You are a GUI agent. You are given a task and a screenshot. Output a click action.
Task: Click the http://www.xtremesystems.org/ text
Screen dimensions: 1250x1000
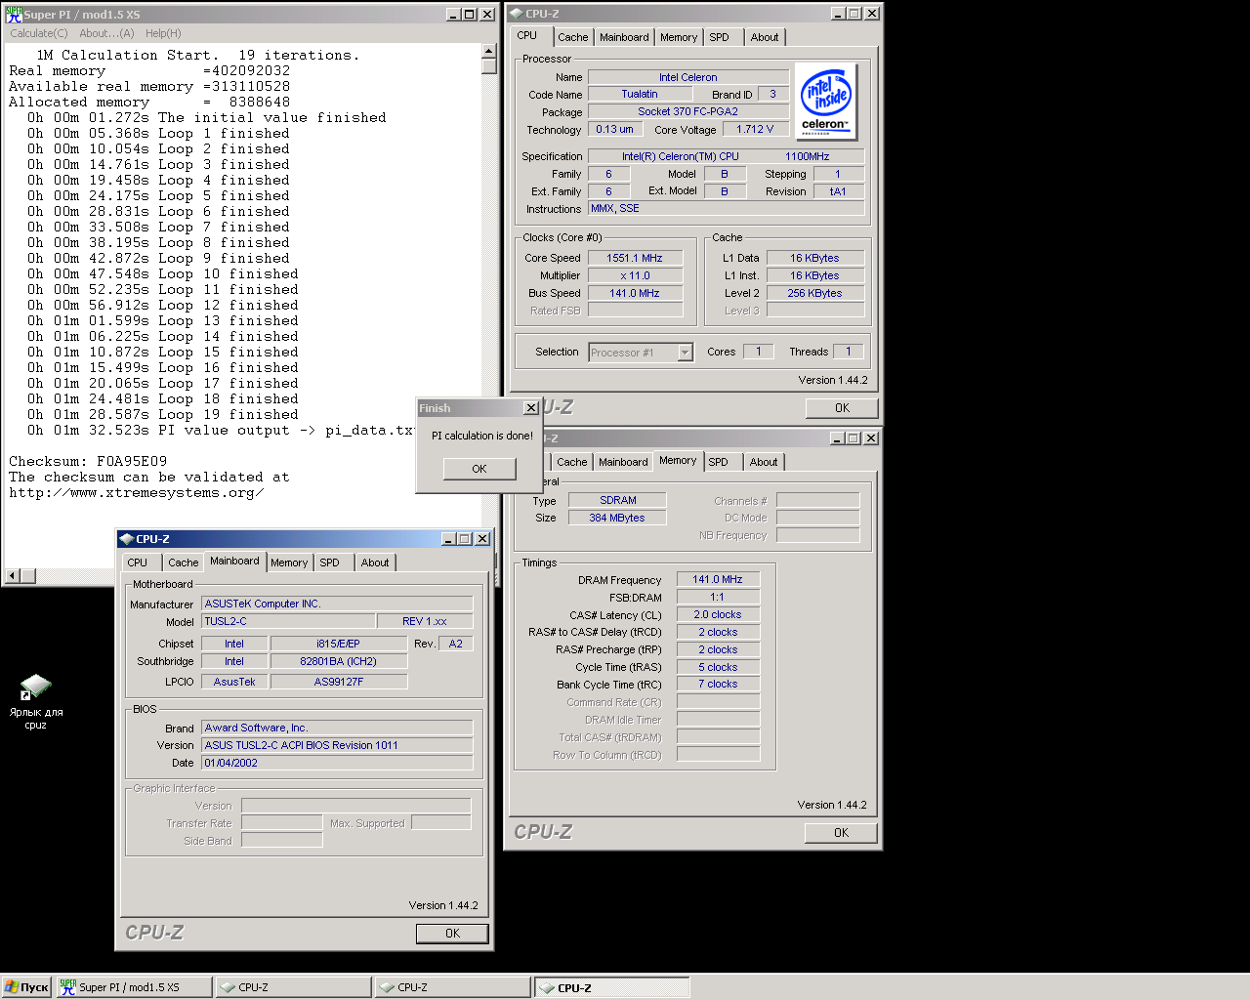coord(137,492)
